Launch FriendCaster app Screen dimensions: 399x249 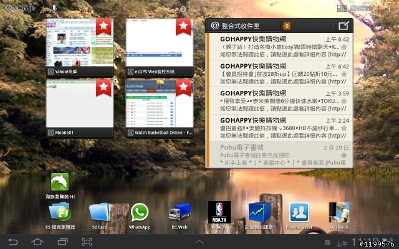point(299,216)
